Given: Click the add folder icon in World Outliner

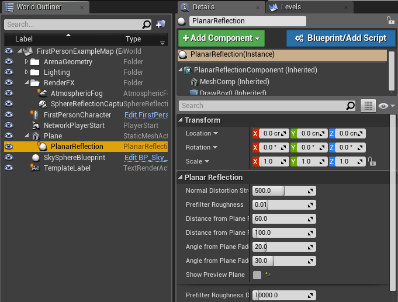Looking at the screenshot, I should [x=161, y=25].
